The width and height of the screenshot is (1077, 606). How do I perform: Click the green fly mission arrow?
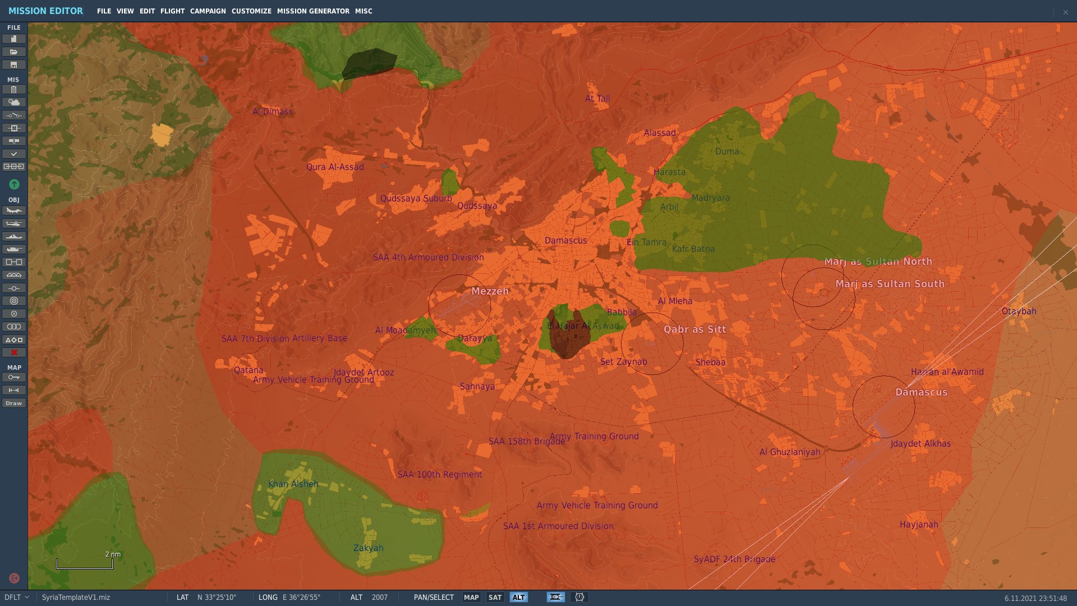pyautogui.click(x=14, y=184)
